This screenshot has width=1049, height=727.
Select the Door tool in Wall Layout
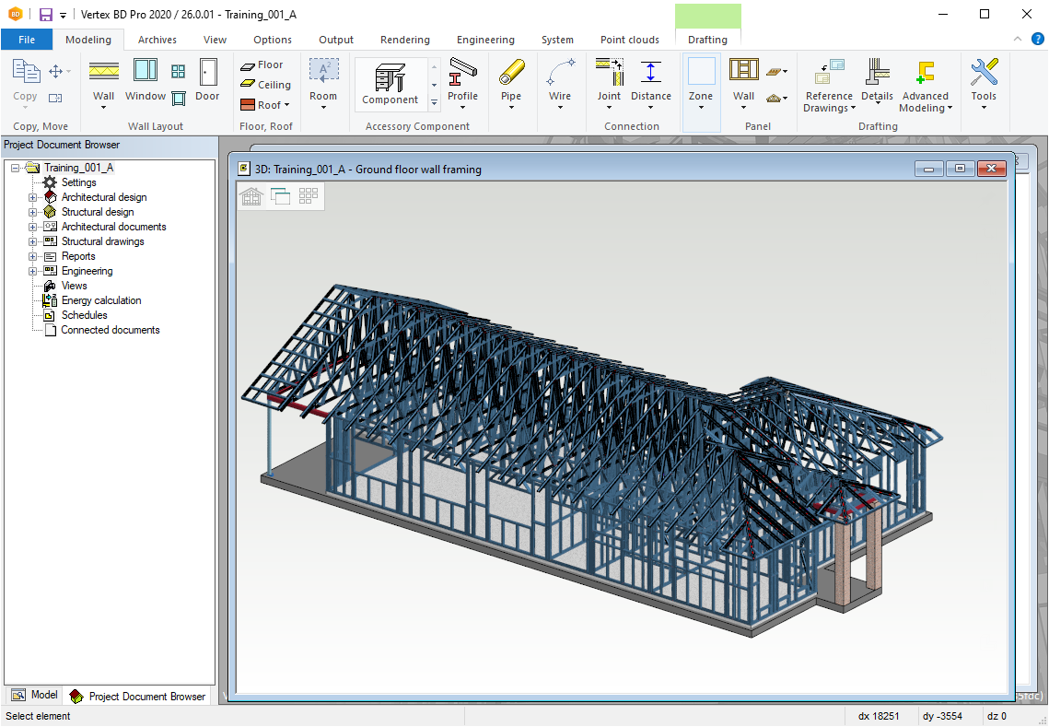(x=207, y=80)
